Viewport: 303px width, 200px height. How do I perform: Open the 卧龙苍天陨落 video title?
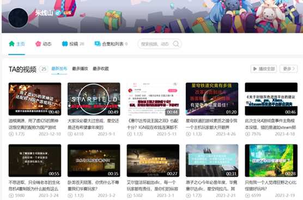tap(93, 185)
